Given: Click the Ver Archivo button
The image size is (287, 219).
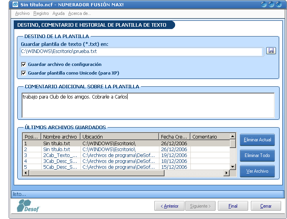Looking at the screenshot, I should (x=257, y=171).
